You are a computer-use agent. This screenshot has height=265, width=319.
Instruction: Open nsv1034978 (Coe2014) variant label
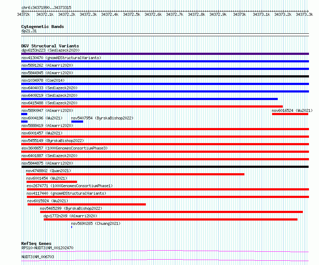pyautogui.click(x=43, y=80)
